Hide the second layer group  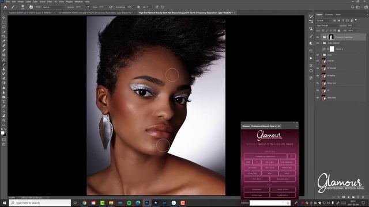[318, 43]
